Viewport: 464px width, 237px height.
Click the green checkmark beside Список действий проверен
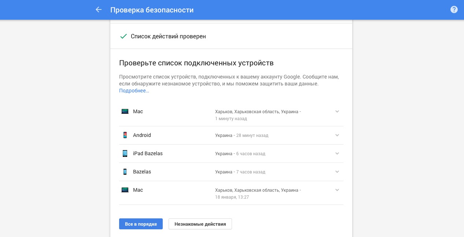point(124,37)
